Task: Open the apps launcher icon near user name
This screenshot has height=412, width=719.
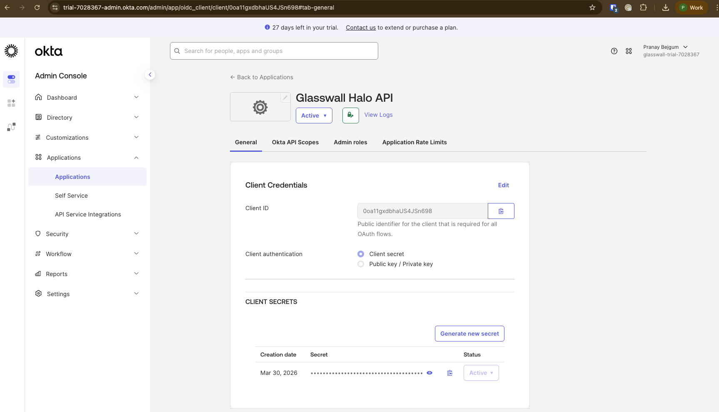Action: 629,51
